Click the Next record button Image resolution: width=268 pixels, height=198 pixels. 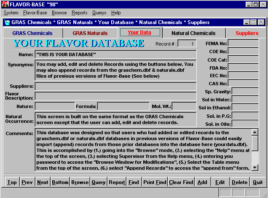(43, 182)
